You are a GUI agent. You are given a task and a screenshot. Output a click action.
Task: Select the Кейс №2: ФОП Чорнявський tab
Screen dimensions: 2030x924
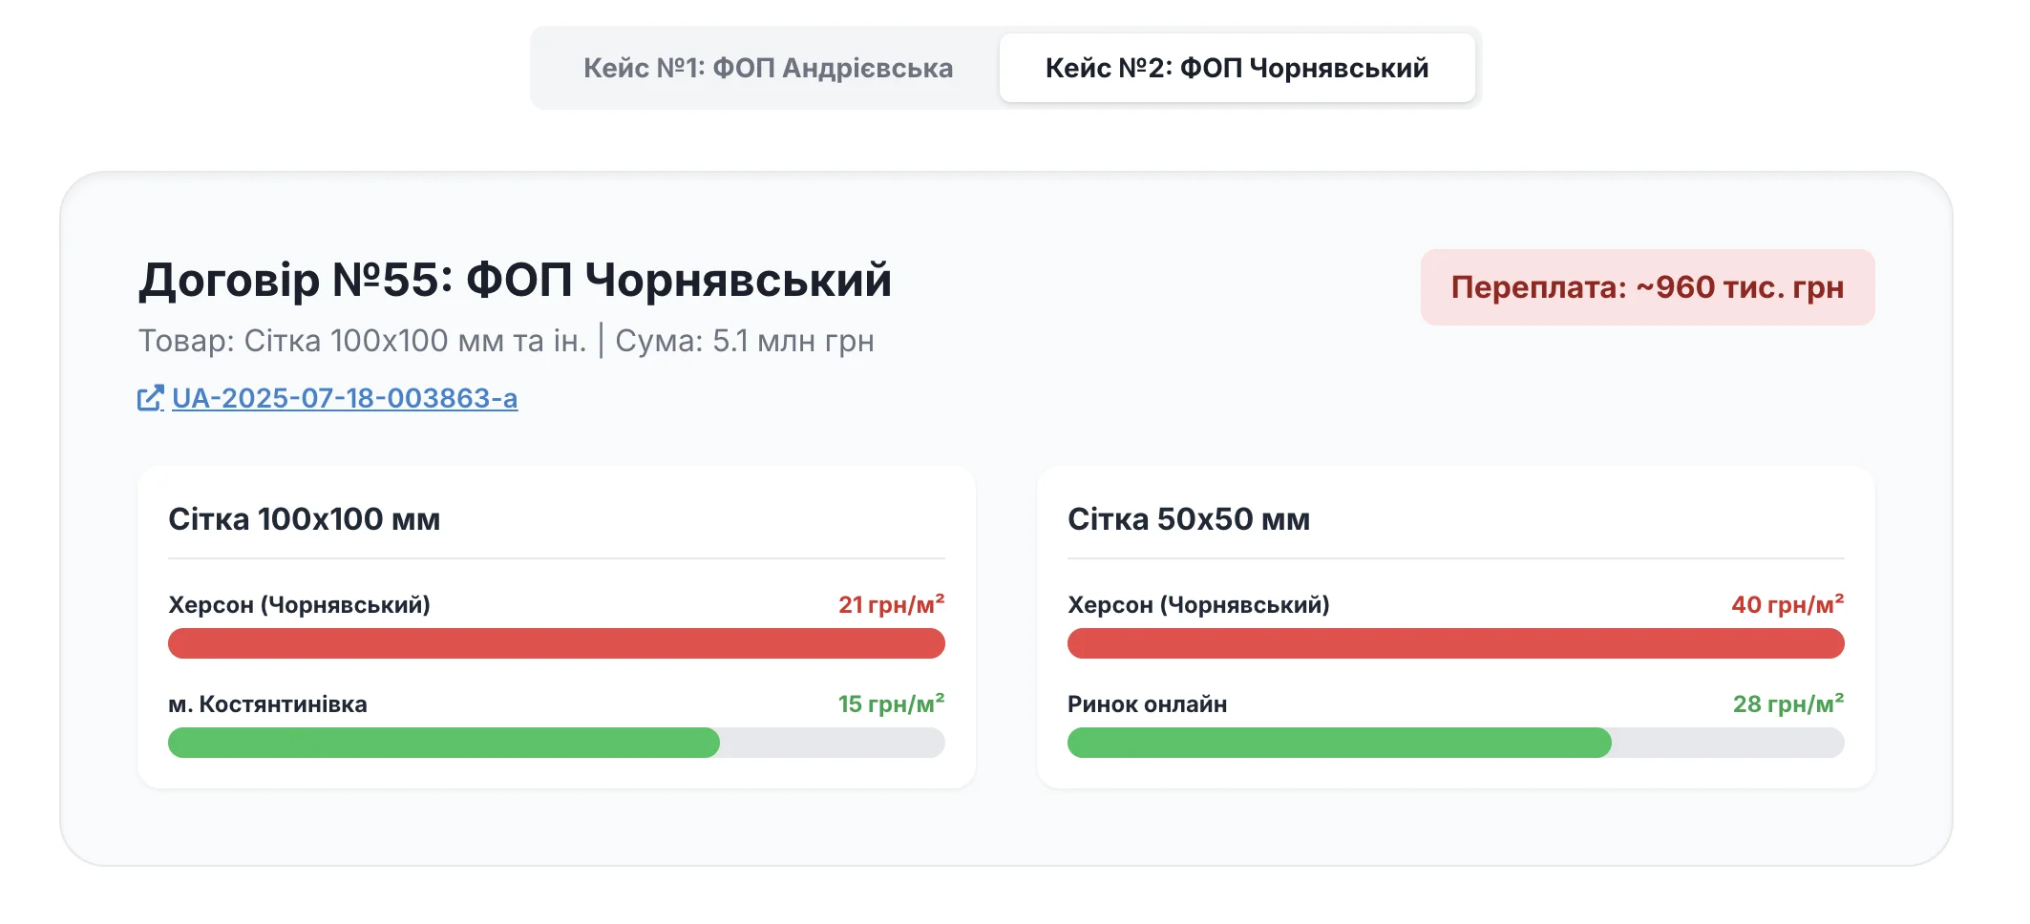[1237, 68]
